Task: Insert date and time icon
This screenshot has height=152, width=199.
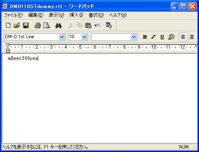Action: coord(109,25)
